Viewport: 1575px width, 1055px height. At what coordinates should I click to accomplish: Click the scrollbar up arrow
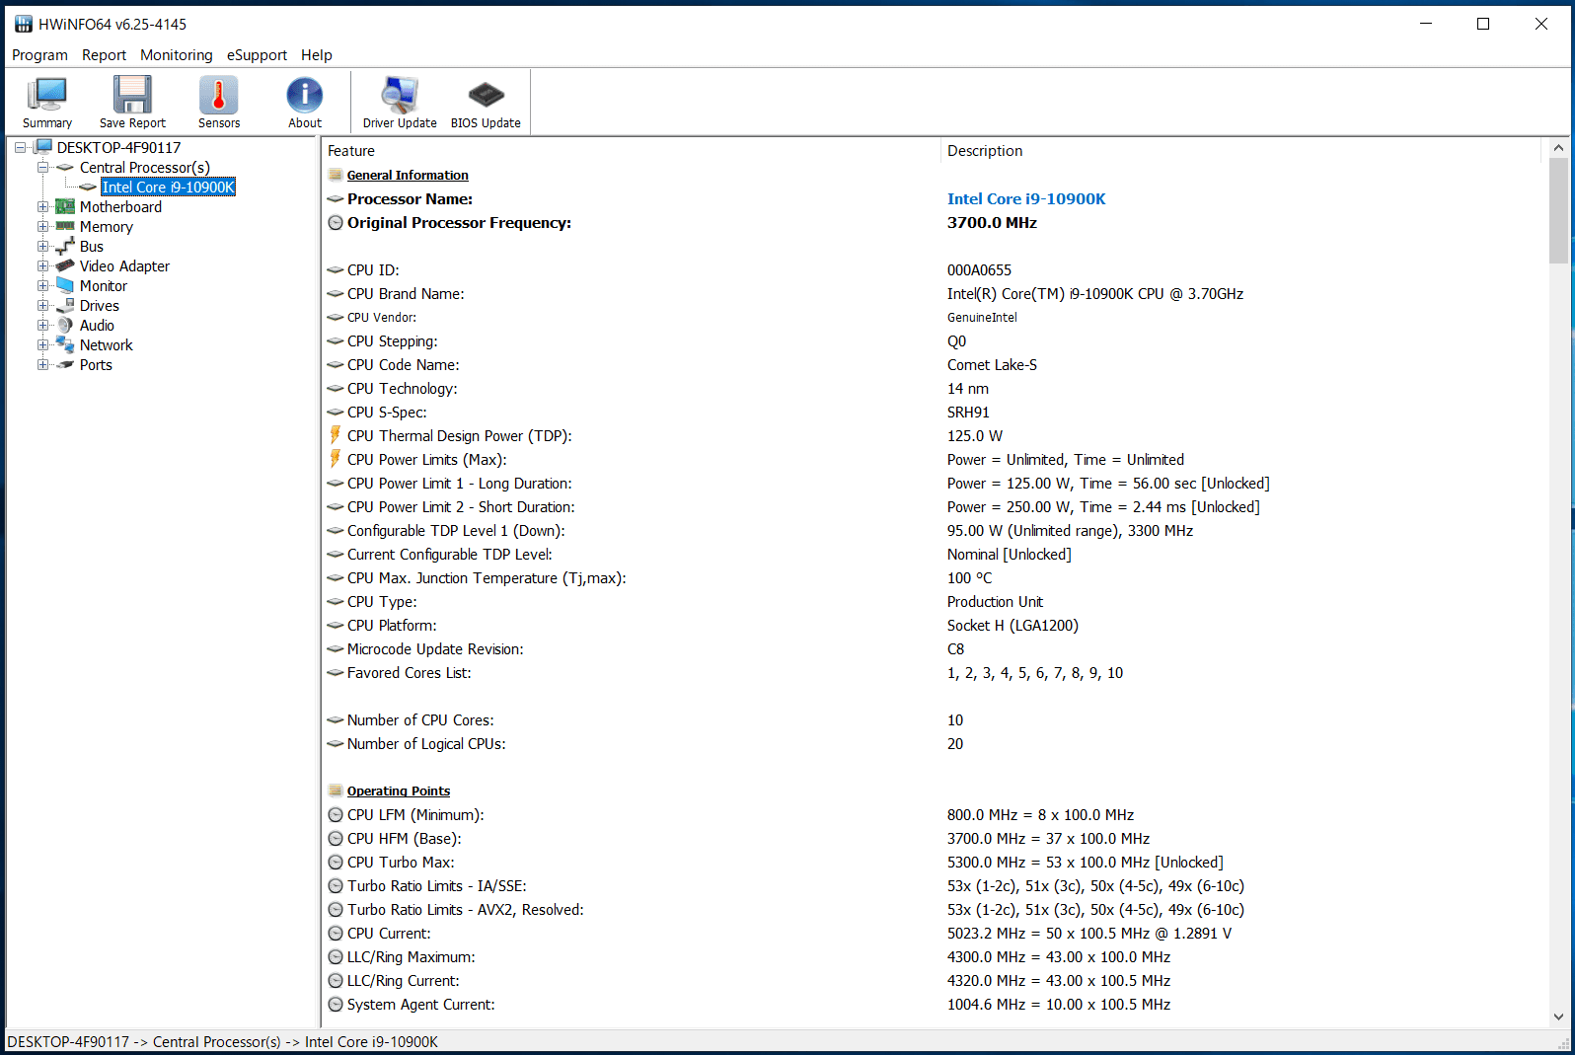tap(1558, 148)
